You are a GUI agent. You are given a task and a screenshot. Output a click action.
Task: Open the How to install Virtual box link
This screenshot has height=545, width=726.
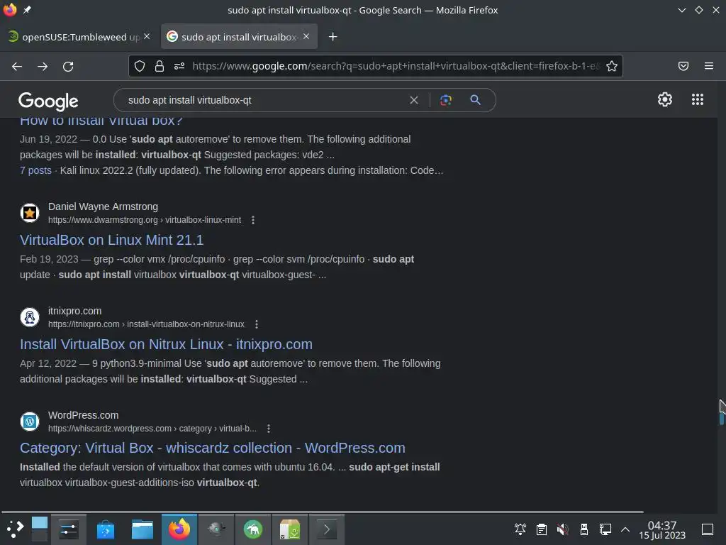coord(101,121)
